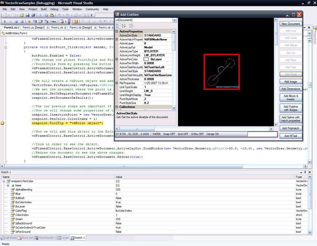Close the Watch 1 panel
Screen dimensions: 317x246
[310, 172]
